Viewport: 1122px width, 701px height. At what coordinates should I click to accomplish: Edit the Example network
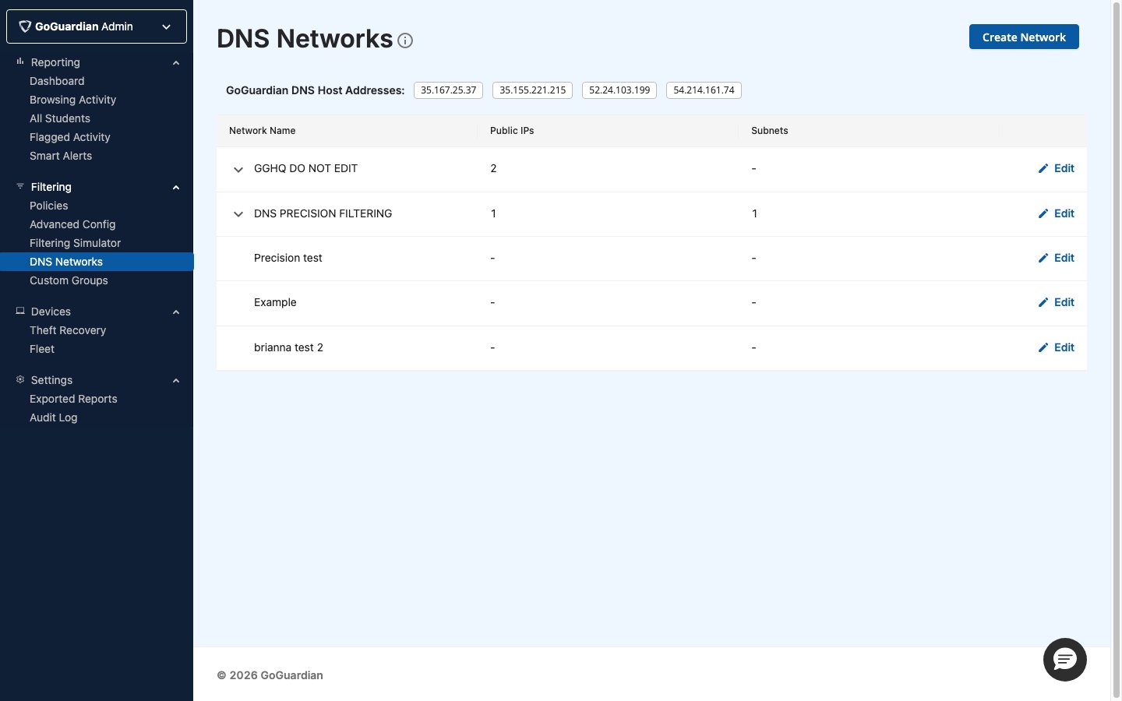1057,302
